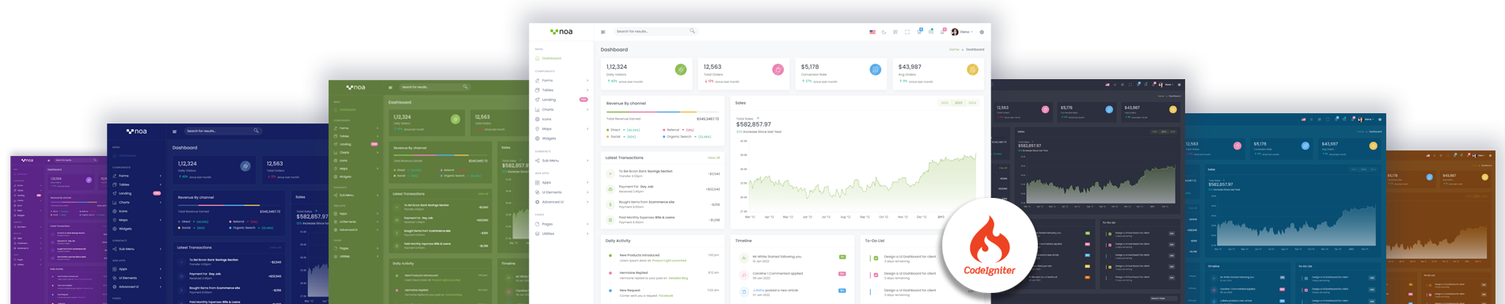Expand the Charts menu in white dashboard sidebar

point(562,109)
